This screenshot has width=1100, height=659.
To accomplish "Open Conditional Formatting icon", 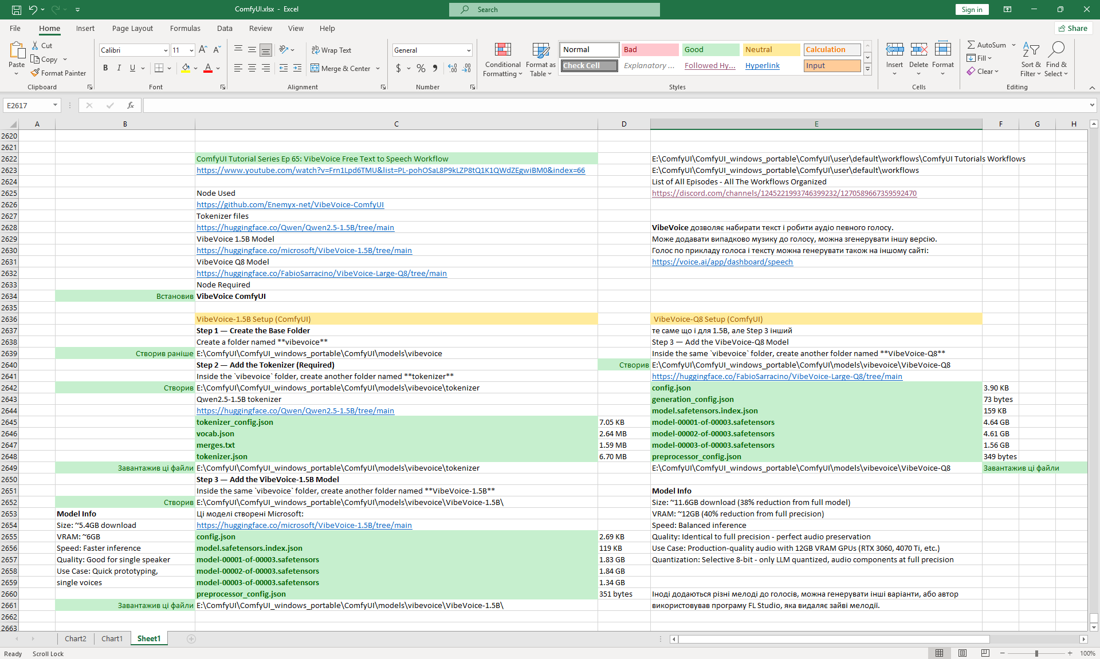I will point(502,50).
